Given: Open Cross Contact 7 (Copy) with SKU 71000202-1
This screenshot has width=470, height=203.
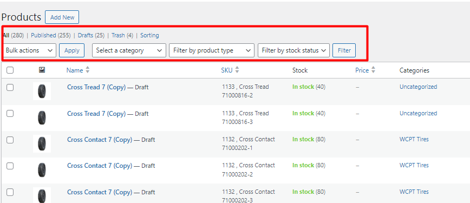Looking at the screenshot, I should coord(100,140).
